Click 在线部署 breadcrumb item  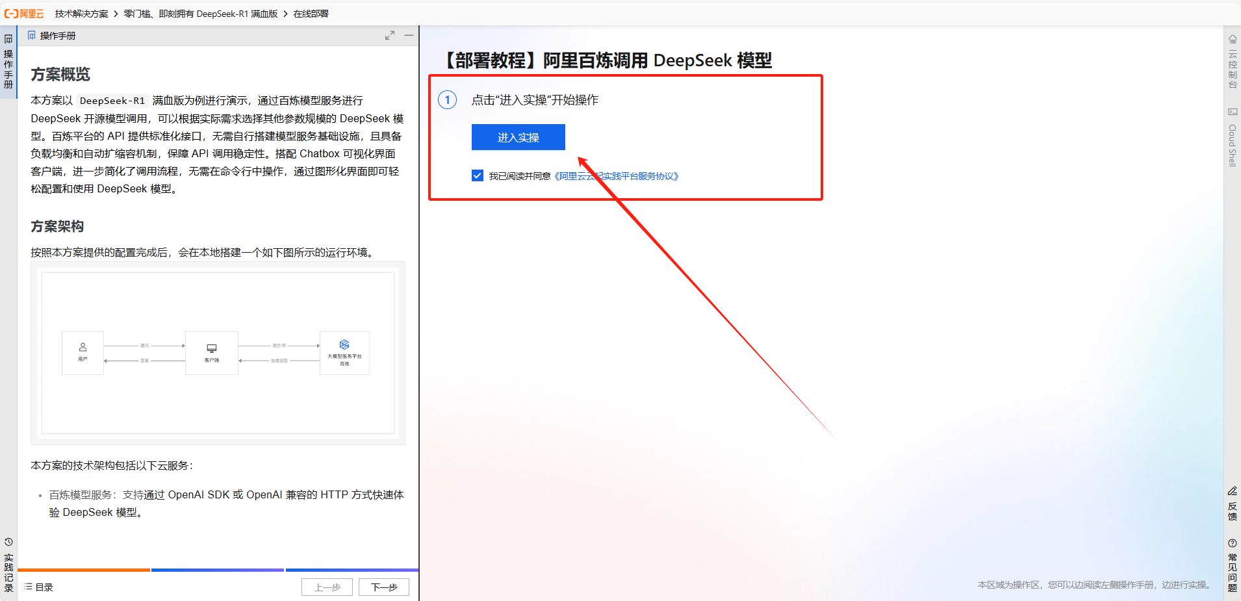311,14
